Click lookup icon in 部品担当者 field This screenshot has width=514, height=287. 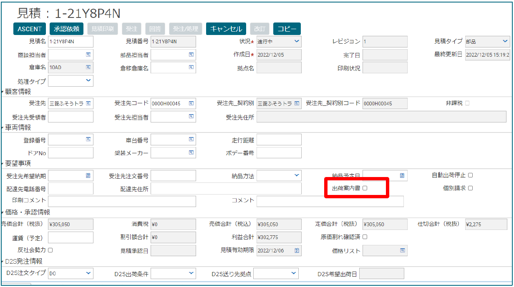pos(191,55)
